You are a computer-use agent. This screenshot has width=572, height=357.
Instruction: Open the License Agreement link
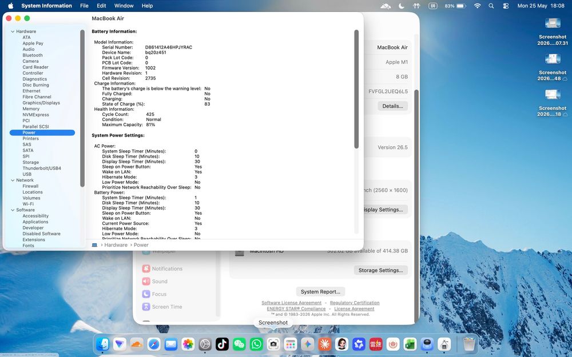coord(354,308)
